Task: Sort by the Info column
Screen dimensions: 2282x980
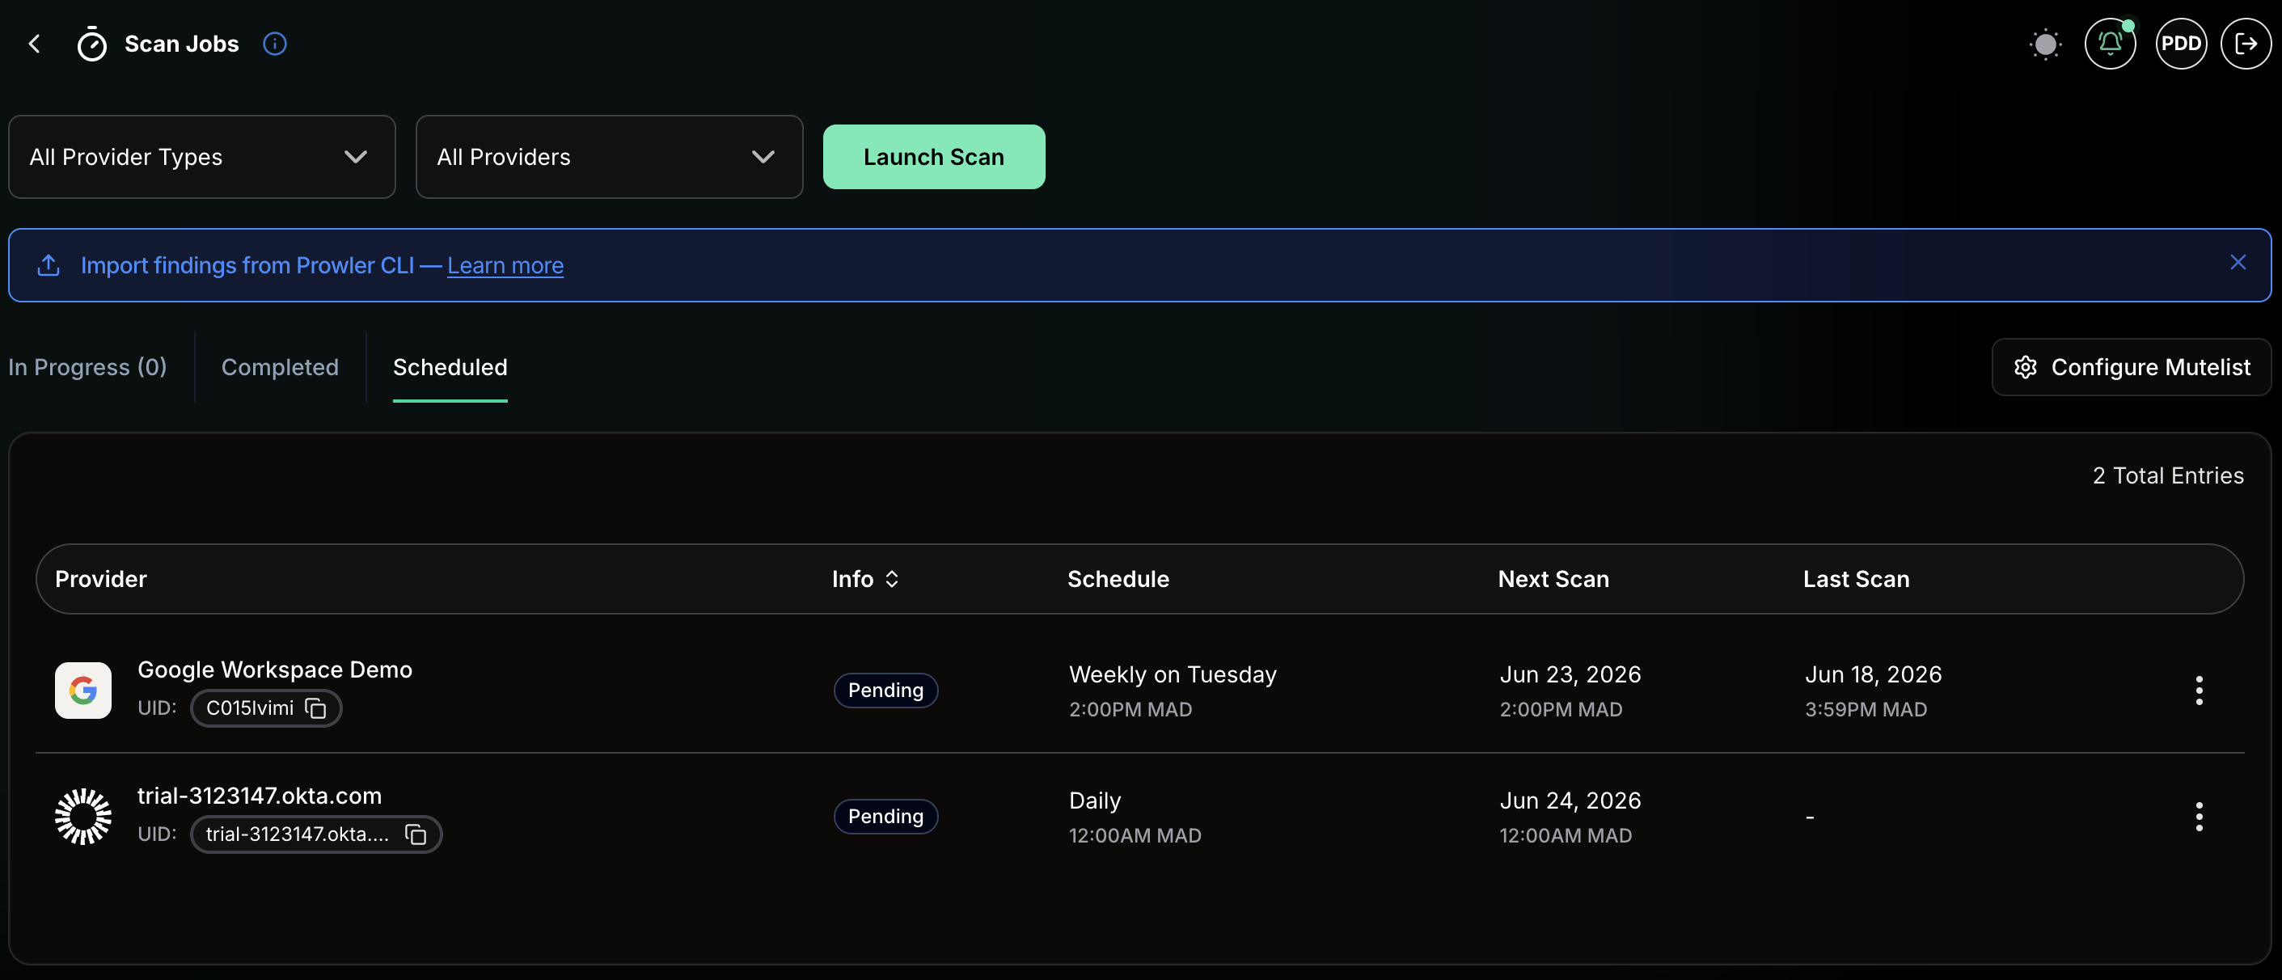Action: 865,579
